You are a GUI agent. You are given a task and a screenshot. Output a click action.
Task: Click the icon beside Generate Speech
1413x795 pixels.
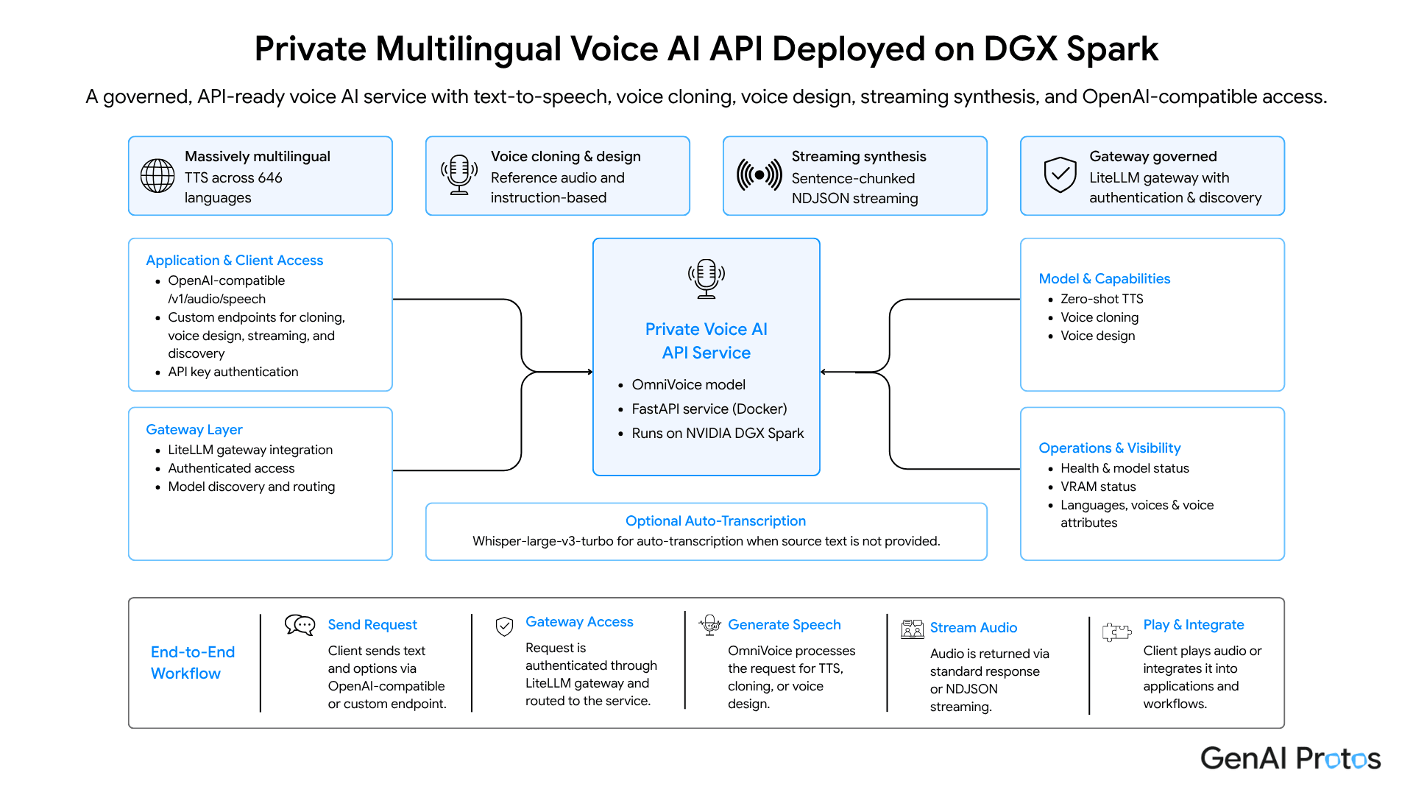pos(709,625)
